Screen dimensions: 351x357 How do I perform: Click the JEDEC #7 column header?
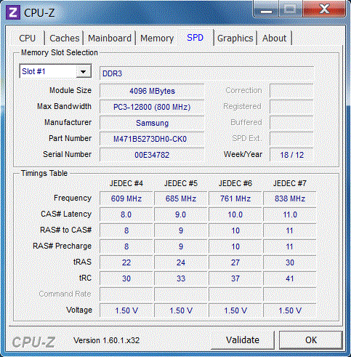[290, 183]
